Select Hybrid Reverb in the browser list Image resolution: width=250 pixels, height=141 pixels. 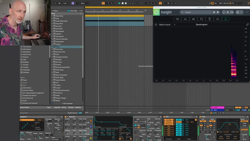click(61, 80)
